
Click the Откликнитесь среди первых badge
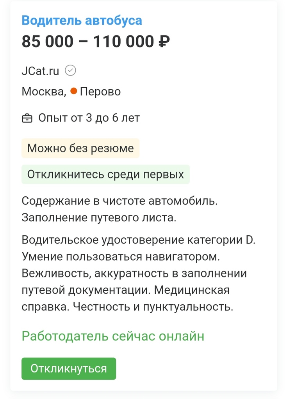click(x=105, y=174)
